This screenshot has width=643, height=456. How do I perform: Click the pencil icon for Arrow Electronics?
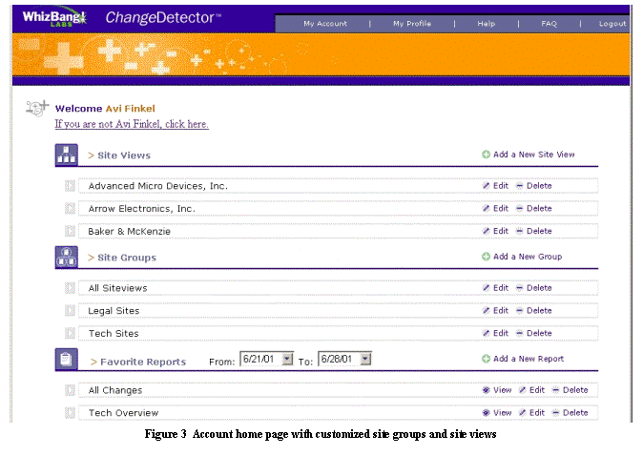click(x=486, y=208)
